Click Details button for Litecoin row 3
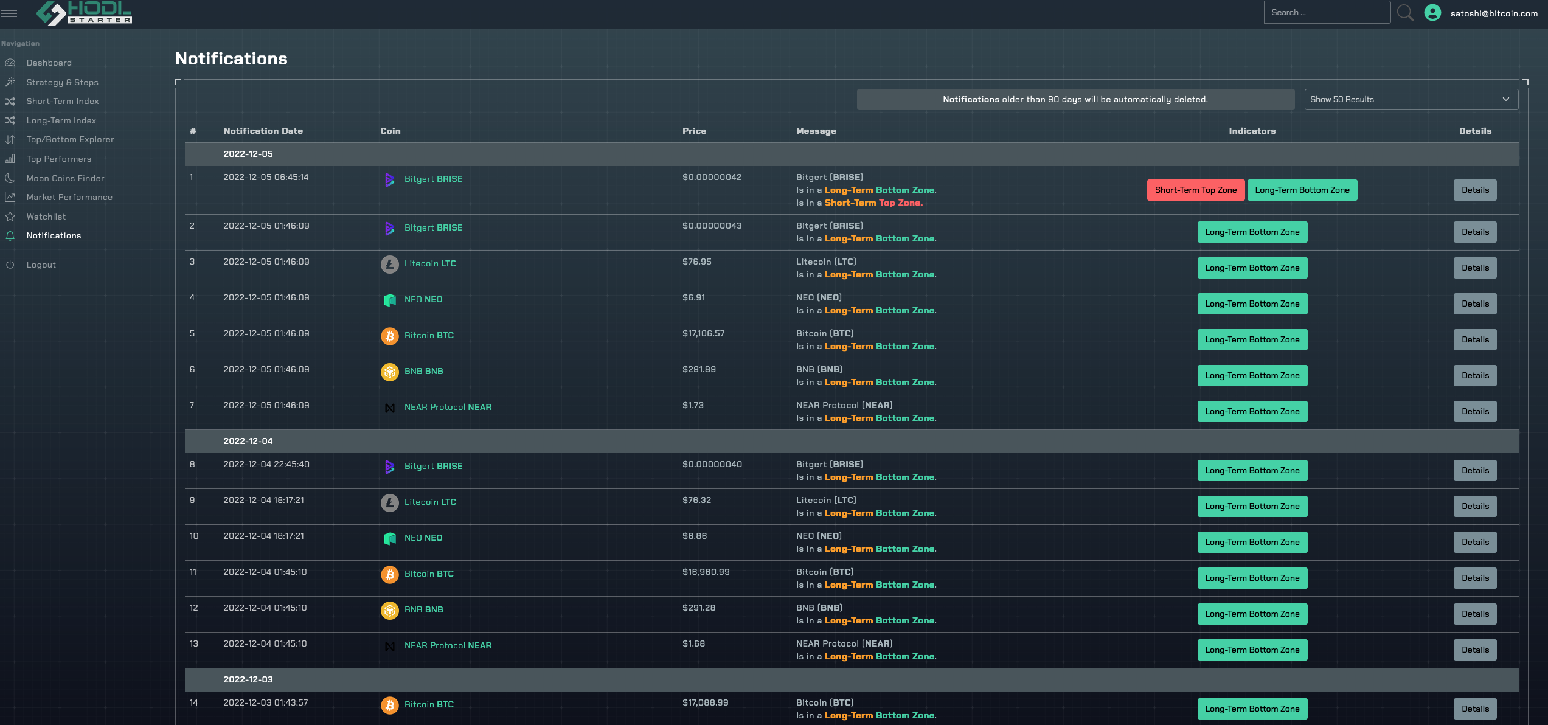The width and height of the screenshot is (1548, 725). tap(1475, 268)
